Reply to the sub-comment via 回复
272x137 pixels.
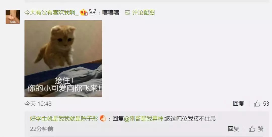[x=233, y=129]
